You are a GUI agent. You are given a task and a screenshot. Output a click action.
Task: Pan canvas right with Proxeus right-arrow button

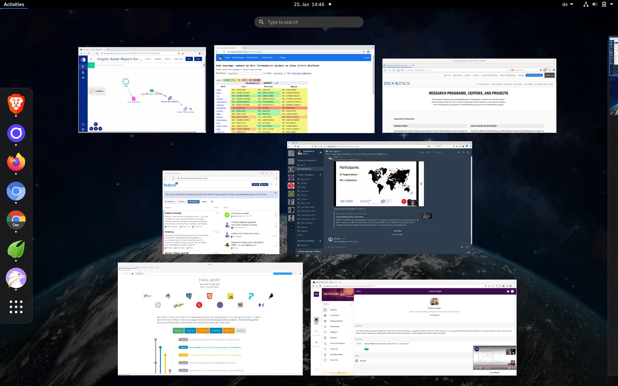coord(100,129)
